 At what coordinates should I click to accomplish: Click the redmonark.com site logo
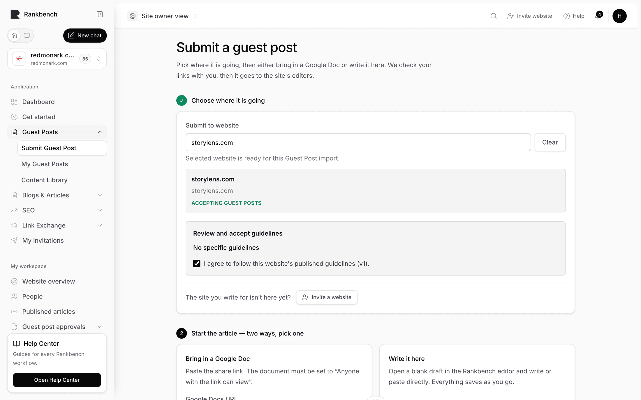coord(19,59)
